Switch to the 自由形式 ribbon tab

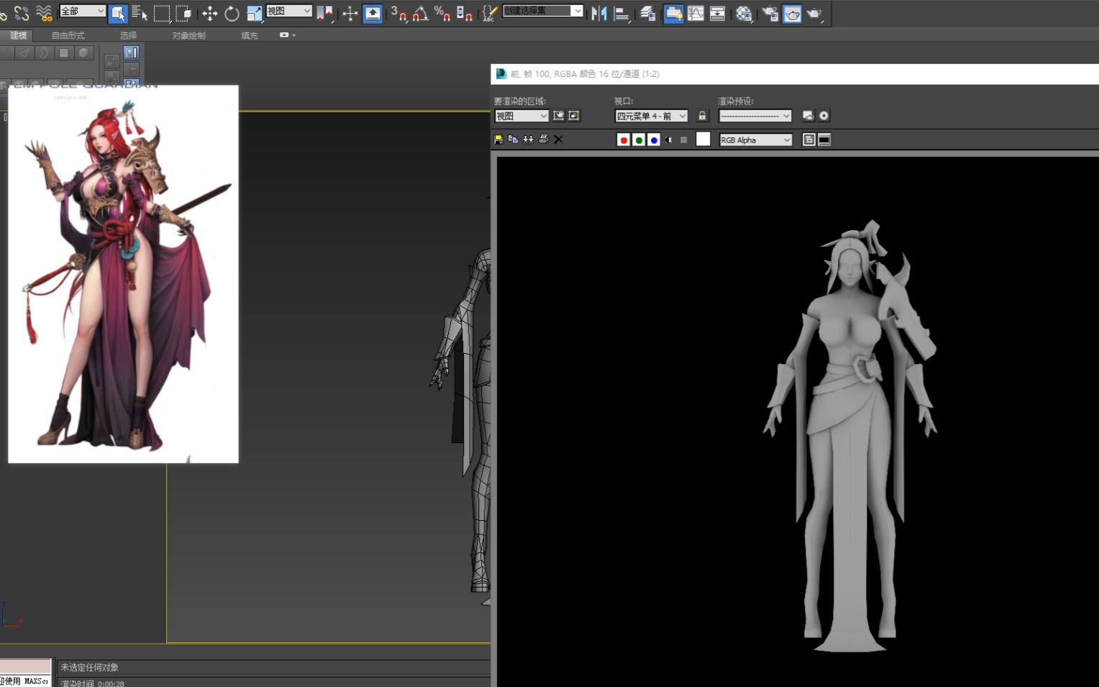coord(68,35)
